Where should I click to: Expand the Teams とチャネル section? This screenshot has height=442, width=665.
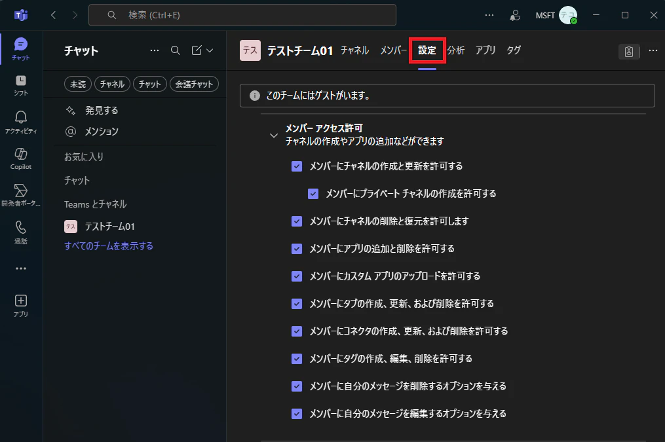point(96,204)
